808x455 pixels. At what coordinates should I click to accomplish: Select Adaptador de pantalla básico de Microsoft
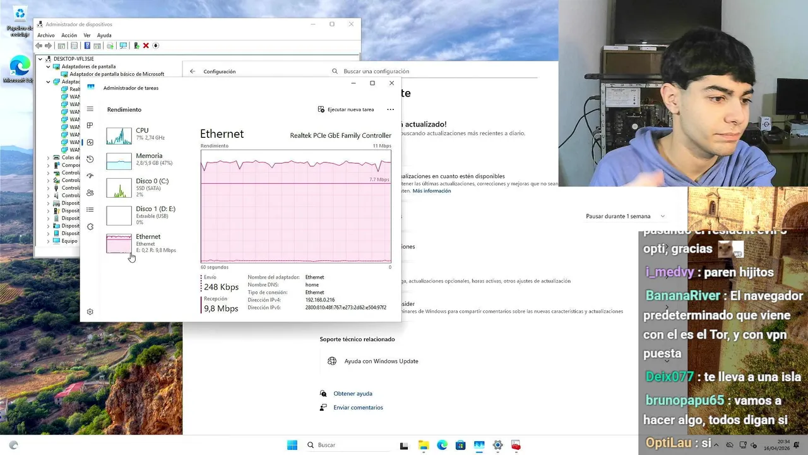pos(117,74)
